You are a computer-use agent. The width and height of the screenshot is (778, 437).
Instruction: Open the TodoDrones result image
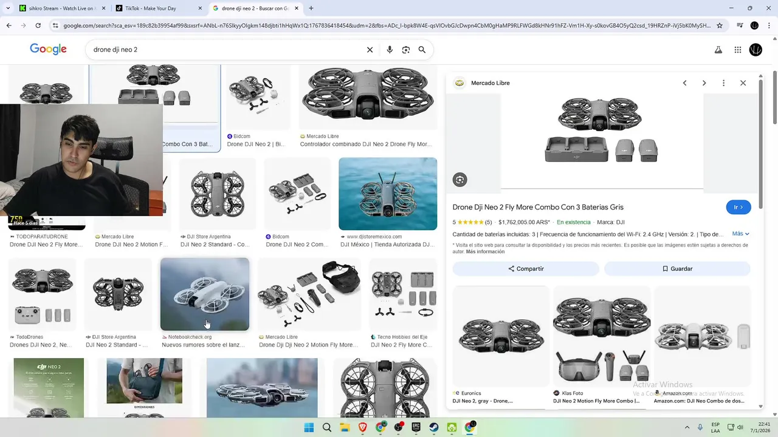pyautogui.click(x=43, y=294)
